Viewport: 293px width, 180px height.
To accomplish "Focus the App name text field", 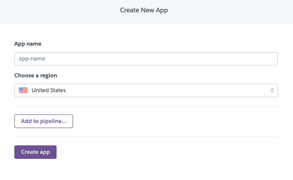I will coord(146,59).
